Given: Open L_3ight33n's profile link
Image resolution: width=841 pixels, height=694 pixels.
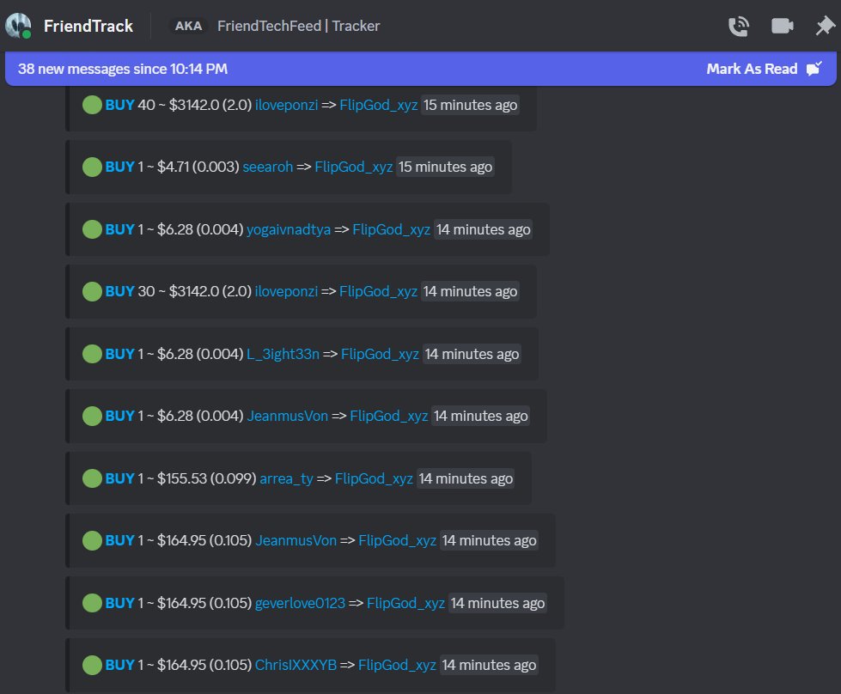Looking at the screenshot, I should tap(283, 354).
